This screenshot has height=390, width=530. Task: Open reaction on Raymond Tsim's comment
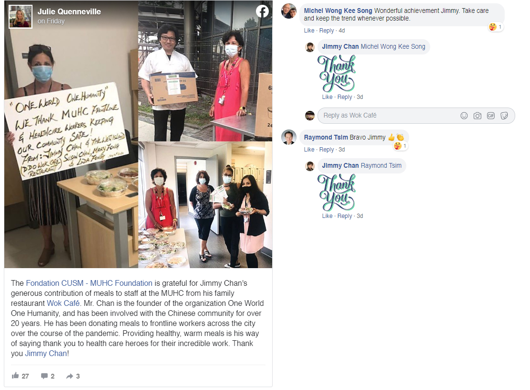point(400,146)
